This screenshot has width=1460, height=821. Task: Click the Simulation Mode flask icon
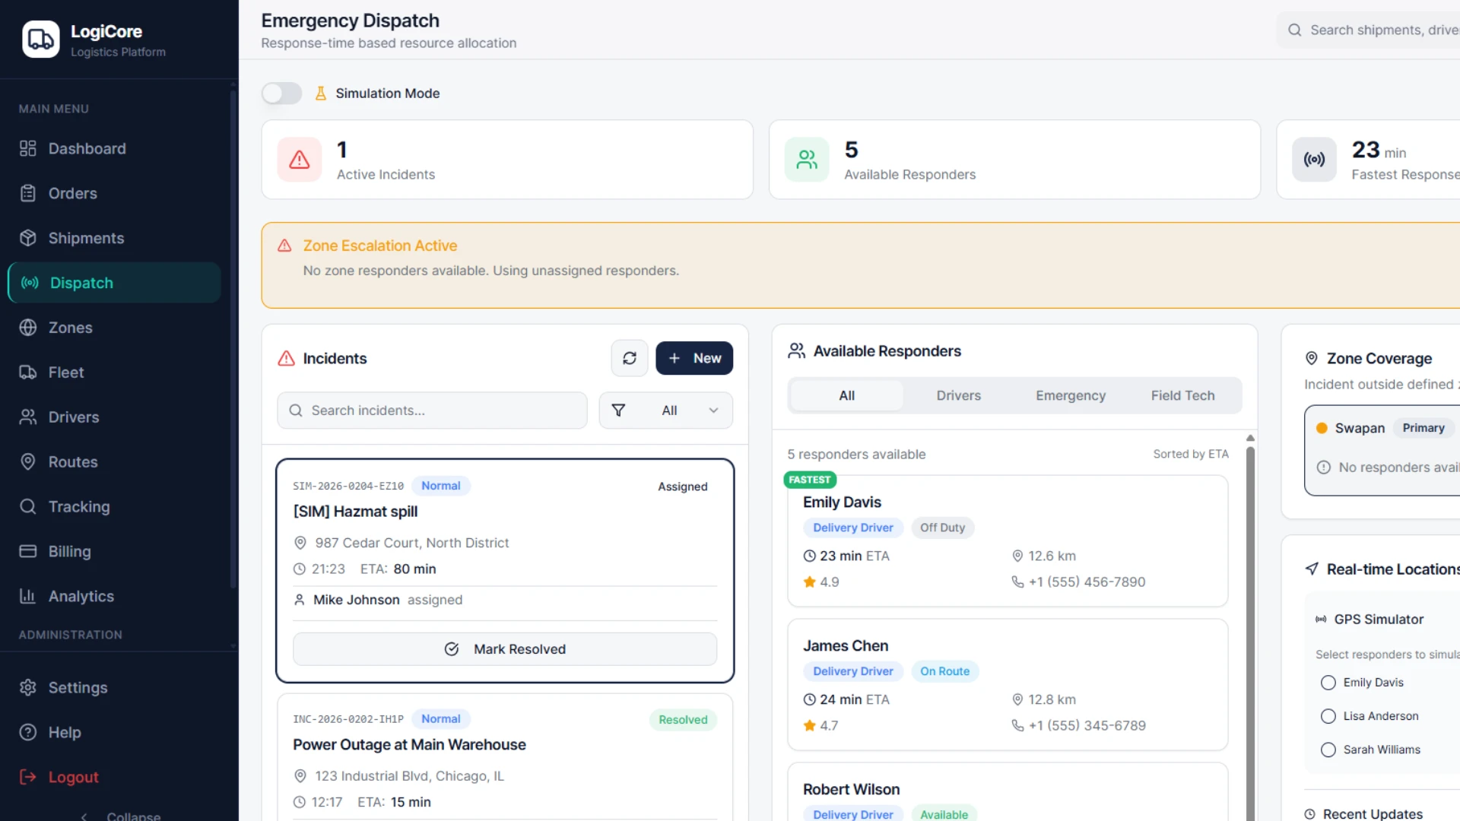point(321,94)
